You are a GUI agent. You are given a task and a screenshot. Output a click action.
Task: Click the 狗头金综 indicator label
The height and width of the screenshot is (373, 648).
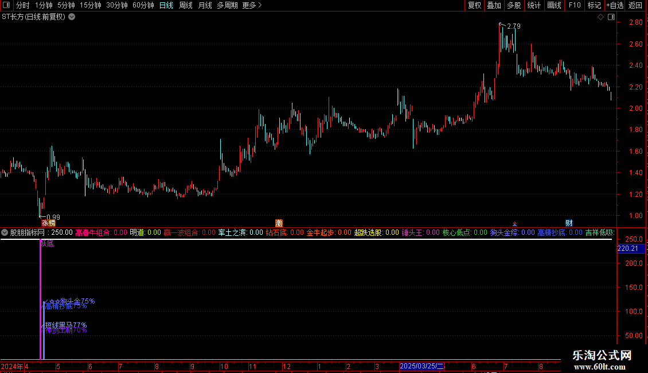pyautogui.click(x=503, y=233)
